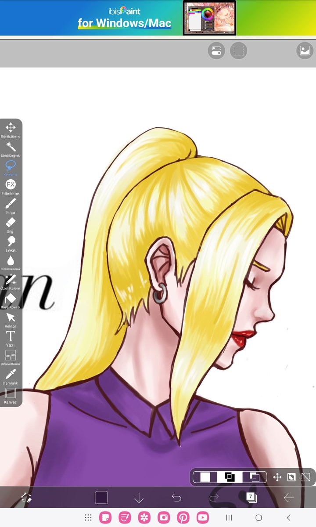The height and width of the screenshot is (527, 316).
Task: Launch the pink flower gallery app
Action: pos(144,518)
